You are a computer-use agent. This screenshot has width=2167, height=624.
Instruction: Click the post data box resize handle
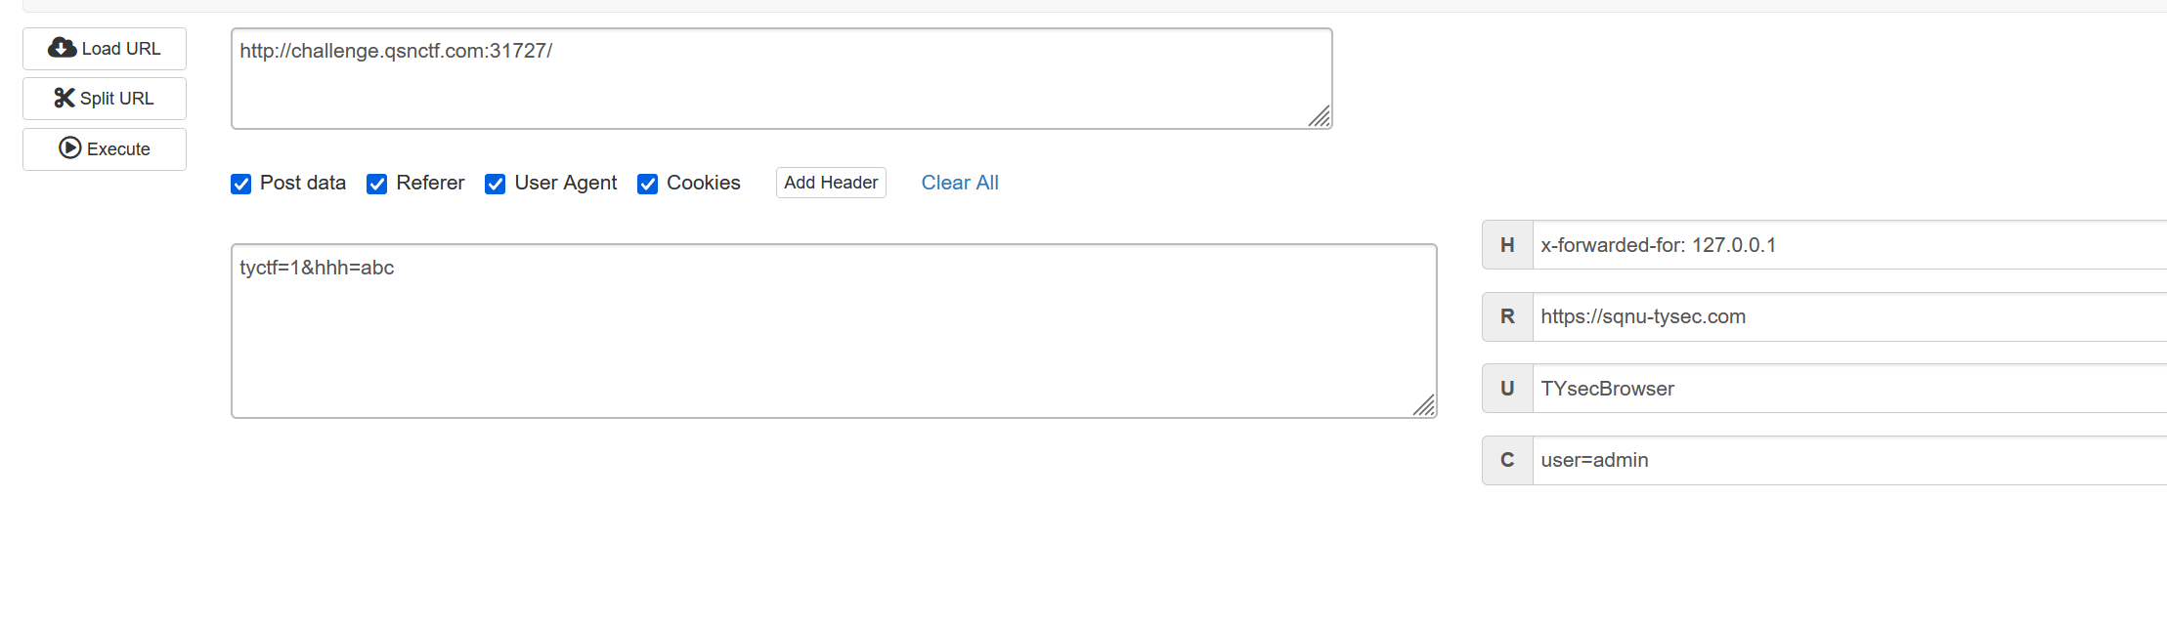[x=1424, y=405]
